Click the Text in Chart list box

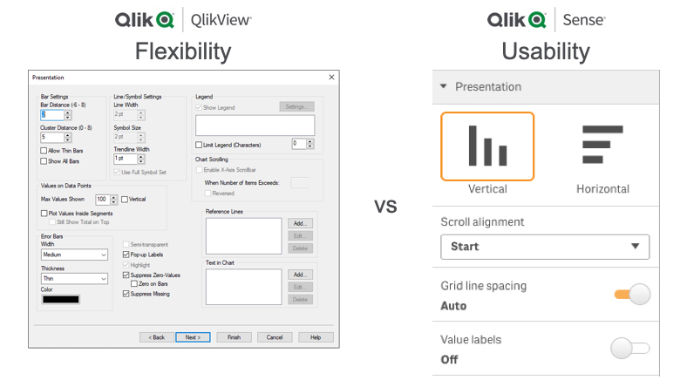coord(243,287)
